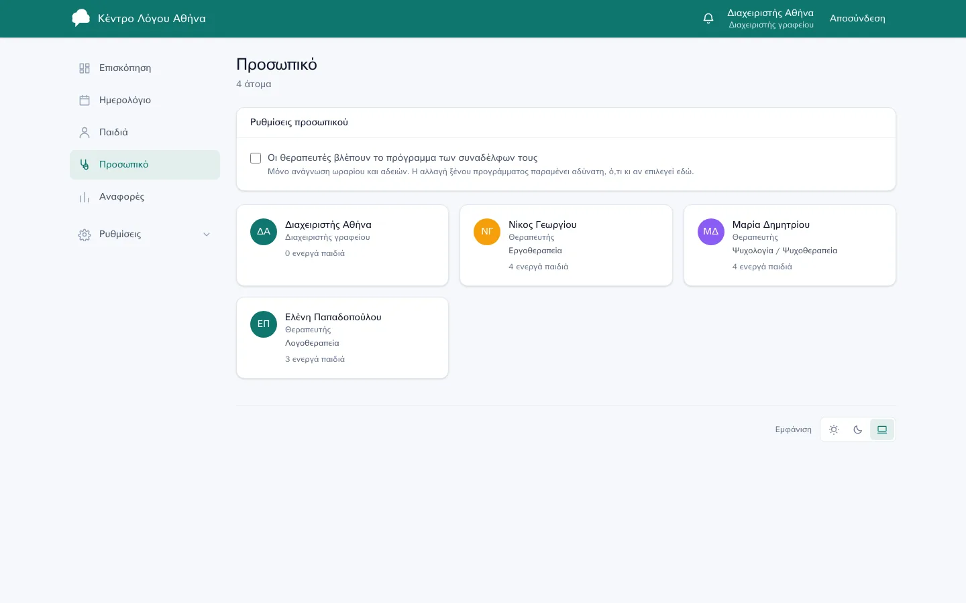Open Παιδιά from sidebar
966x603 pixels.
click(145, 133)
